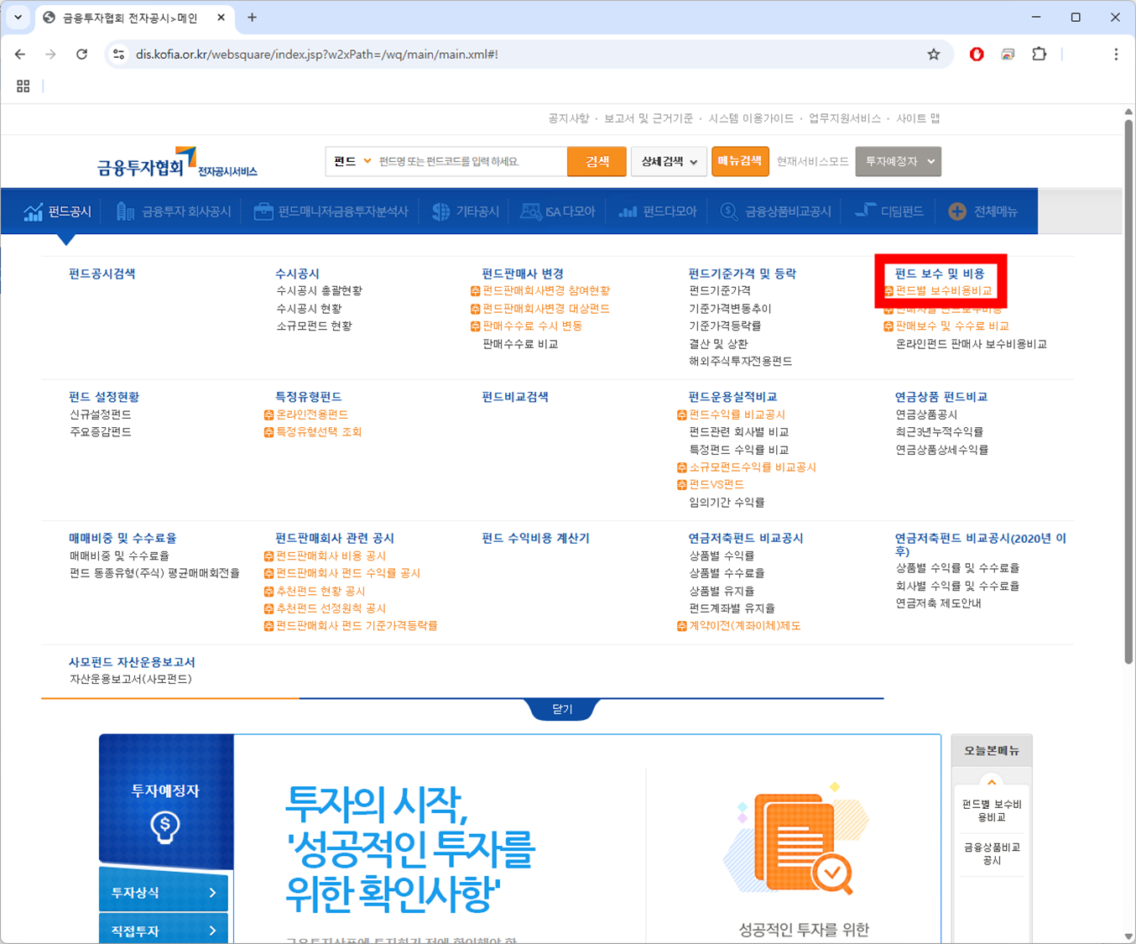Open the 시스템 이용가이드 link
1136x944 pixels.
[x=750, y=118]
